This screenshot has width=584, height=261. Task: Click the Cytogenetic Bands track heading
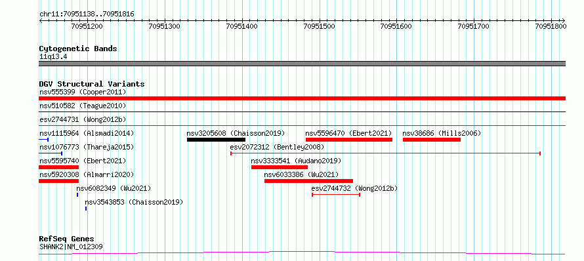click(x=78, y=49)
